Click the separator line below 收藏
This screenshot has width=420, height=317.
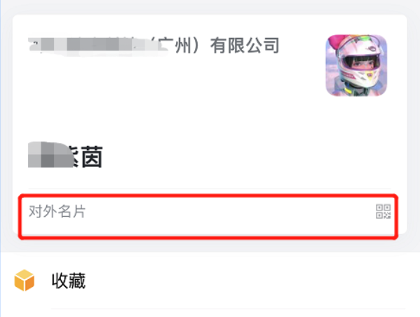pos(228,309)
